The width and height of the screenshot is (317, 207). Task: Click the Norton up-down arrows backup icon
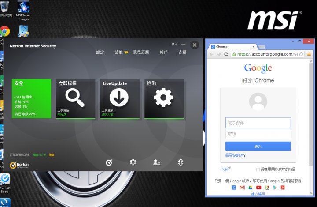181,162
